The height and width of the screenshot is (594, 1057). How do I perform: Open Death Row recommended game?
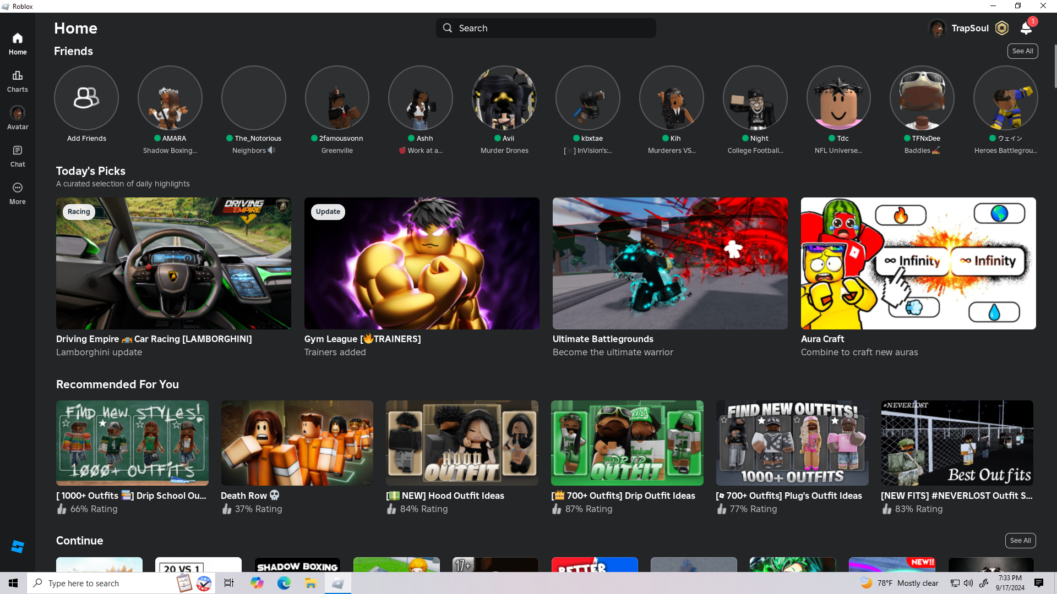point(297,443)
